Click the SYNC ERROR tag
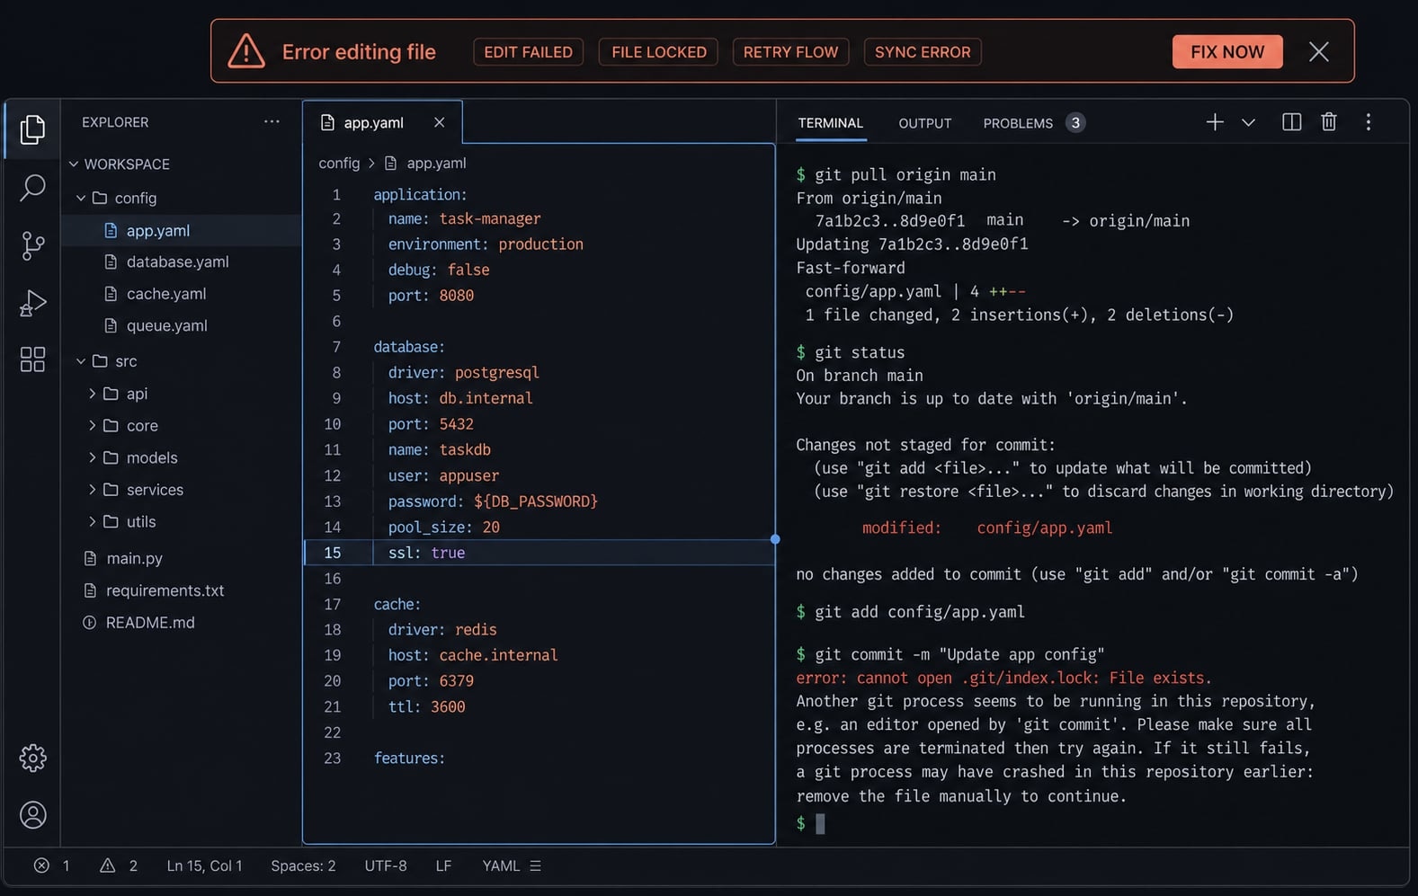The width and height of the screenshot is (1418, 896). (x=923, y=52)
